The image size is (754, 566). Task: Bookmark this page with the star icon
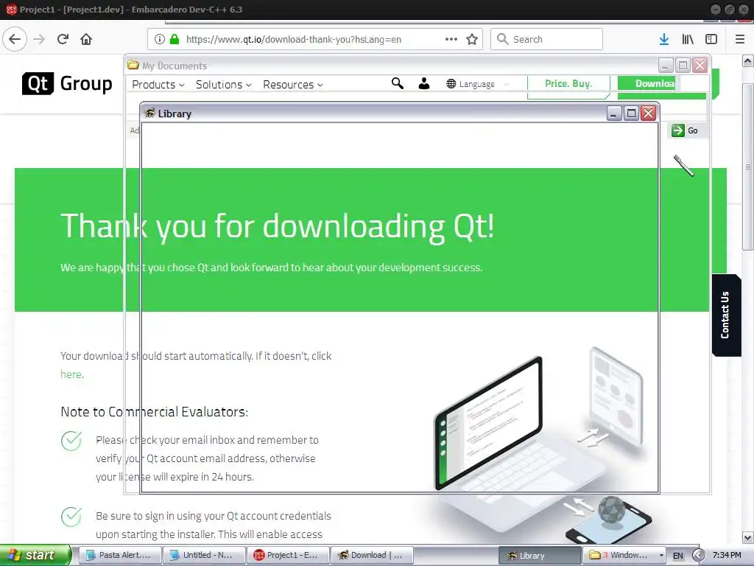pyautogui.click(x=472, y=39)
